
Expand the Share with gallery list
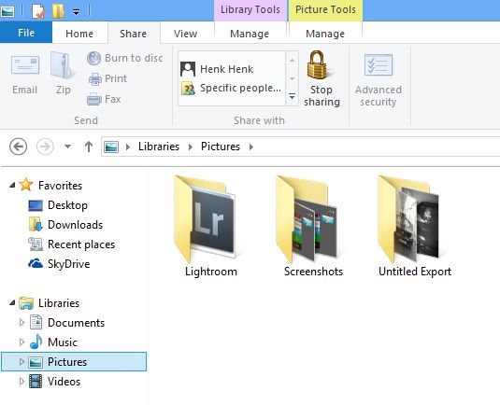click(x=292, y=96)
